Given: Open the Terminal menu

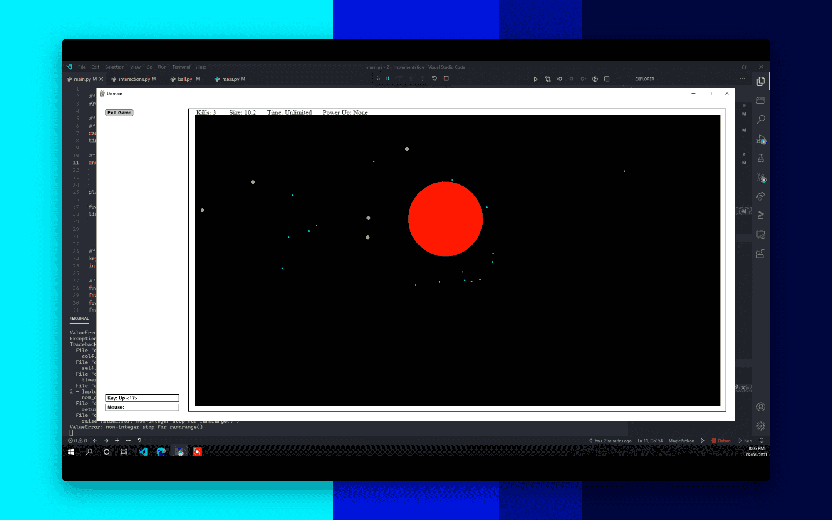Looking at the screenshot, I should coord(181,67).
